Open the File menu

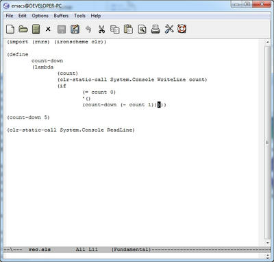tap(10, 16)
